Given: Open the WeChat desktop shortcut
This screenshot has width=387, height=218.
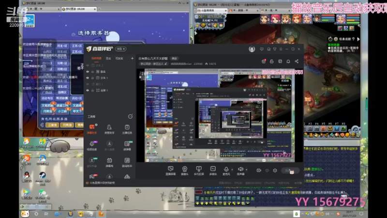Looking at the screenshot, I should point(43,196).
